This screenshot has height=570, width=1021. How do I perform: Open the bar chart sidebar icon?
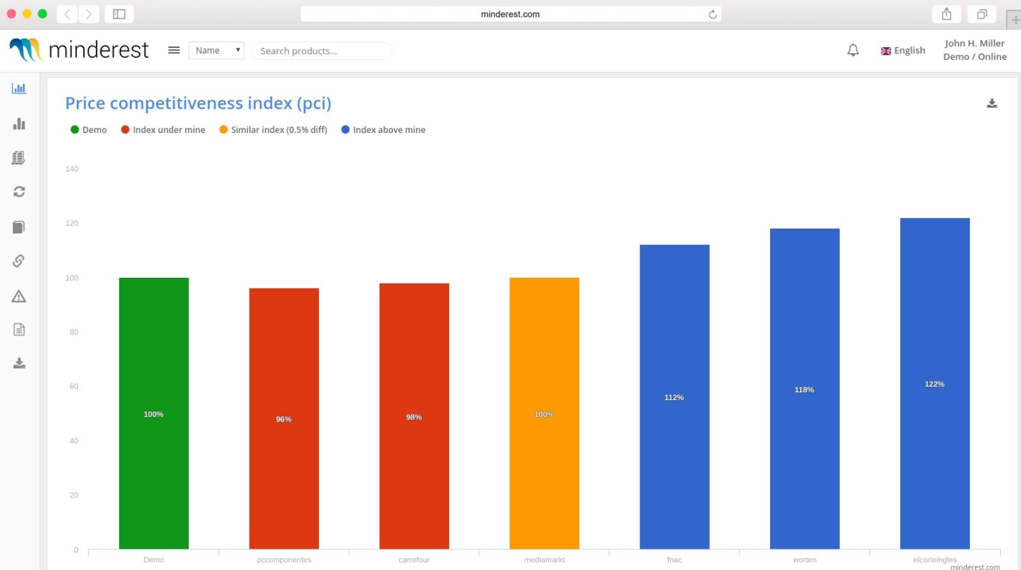click(19, 123)
